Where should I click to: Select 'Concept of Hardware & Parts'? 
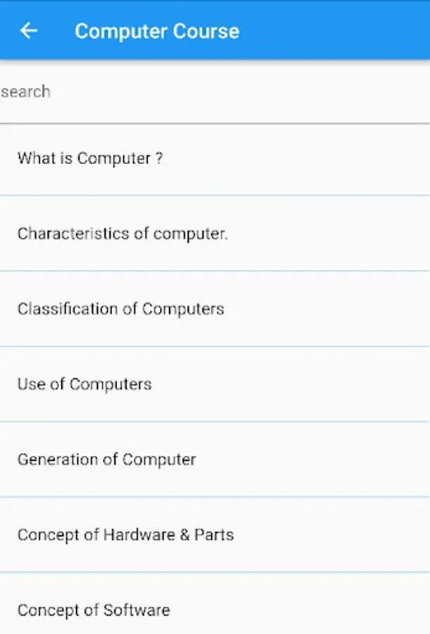215,535
